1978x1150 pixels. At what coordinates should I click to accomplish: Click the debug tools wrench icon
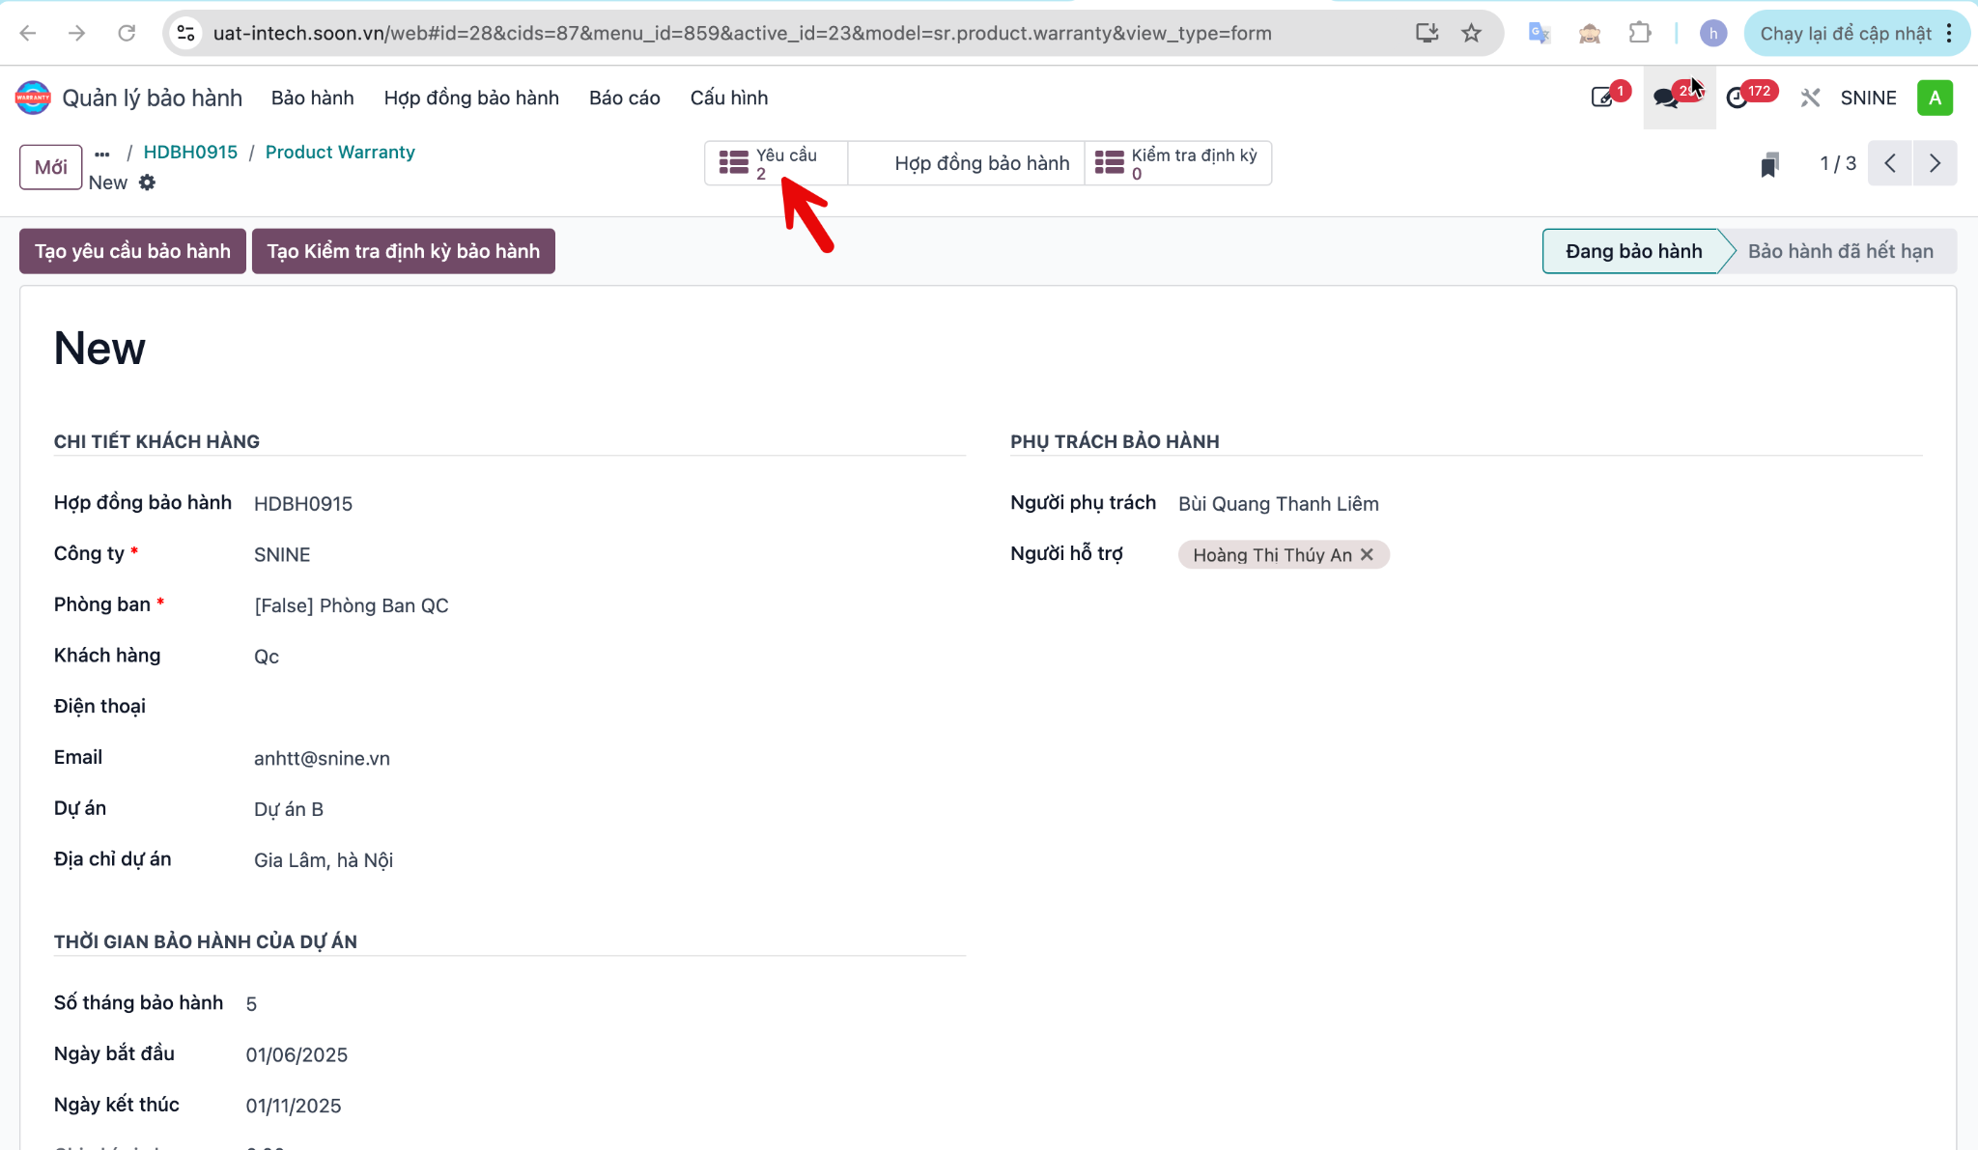point(1810,98)
